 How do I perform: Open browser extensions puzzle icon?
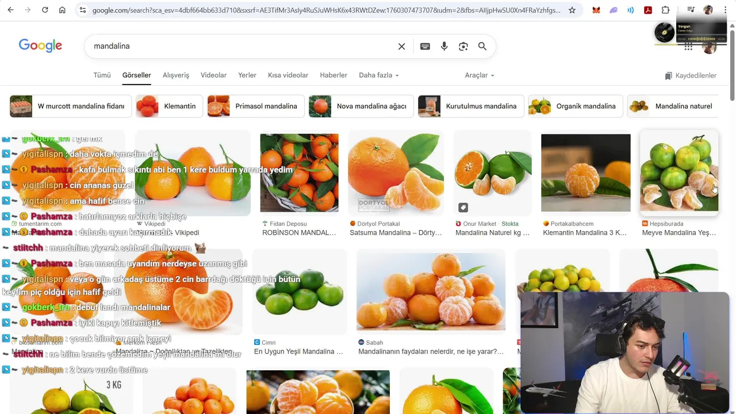tap(665, 10)
